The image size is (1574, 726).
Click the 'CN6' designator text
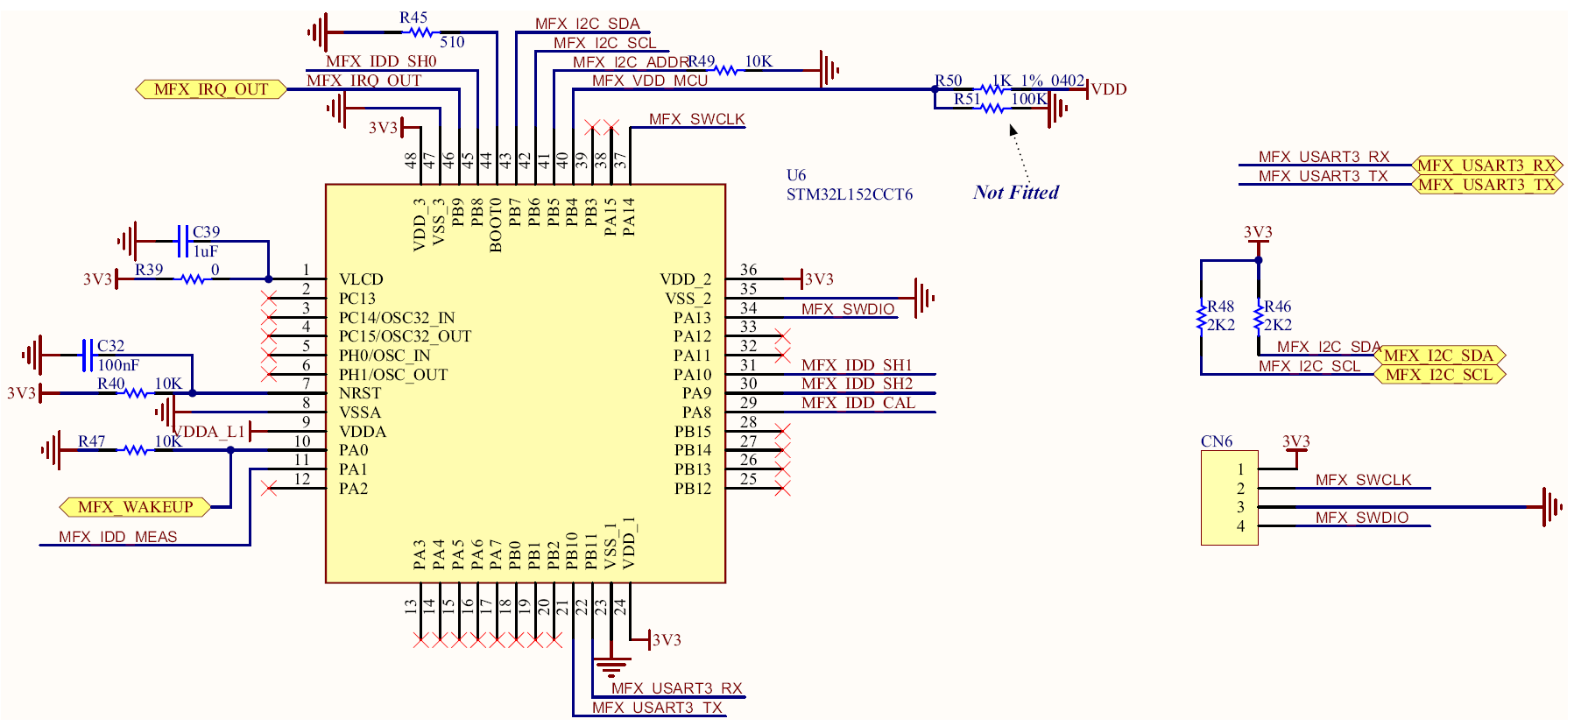pos(1217,441)
